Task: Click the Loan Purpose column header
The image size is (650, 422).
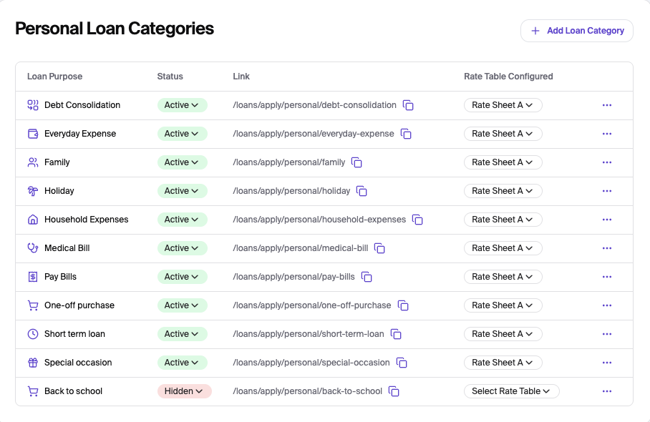Action: click(54, 77)
